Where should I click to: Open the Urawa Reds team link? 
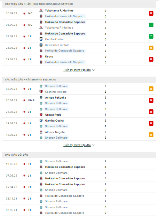click(x=53, y=115)
